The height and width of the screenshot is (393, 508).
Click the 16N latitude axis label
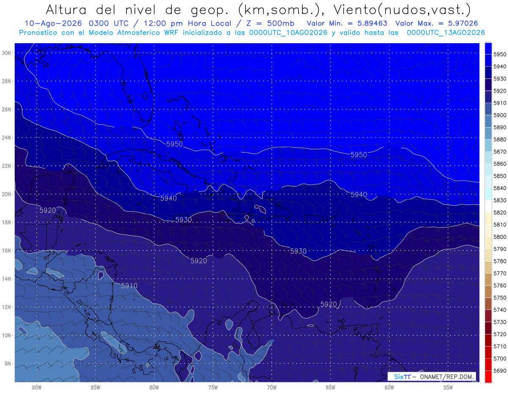tap(7, 251)
